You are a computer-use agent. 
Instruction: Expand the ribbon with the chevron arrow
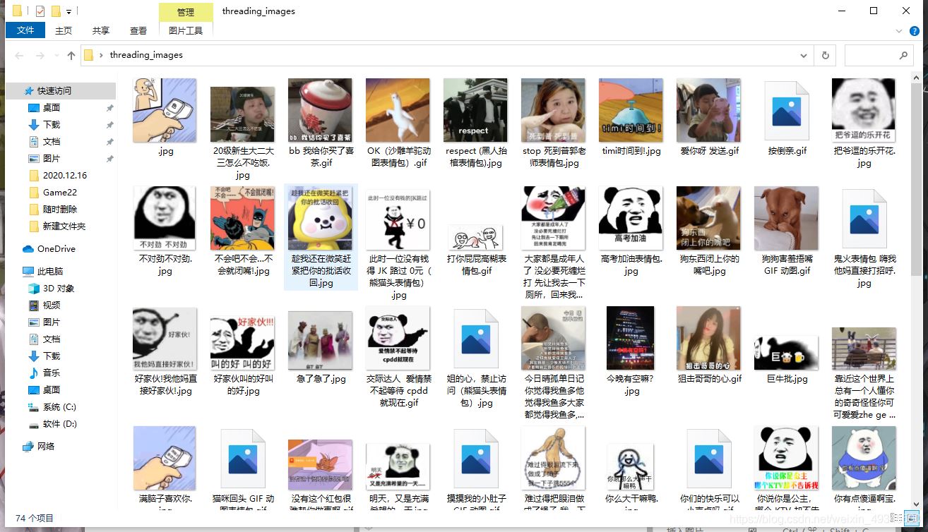coord(898,31)
